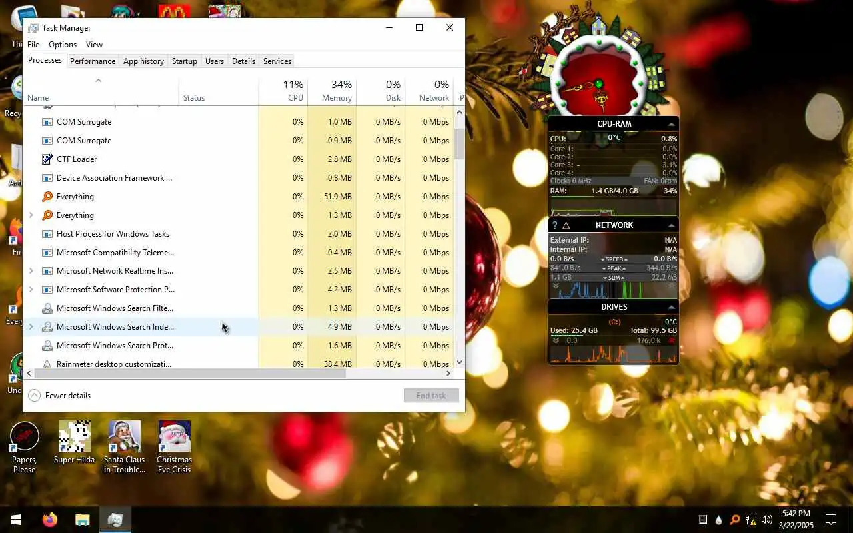Click the horizontal scrollbar thumb

pyautogui.click(x=189, y=374)
